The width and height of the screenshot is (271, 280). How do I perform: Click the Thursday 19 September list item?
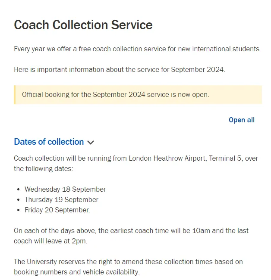[62, 199]
